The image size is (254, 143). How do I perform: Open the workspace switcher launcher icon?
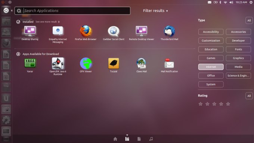[x=6, y=131]
